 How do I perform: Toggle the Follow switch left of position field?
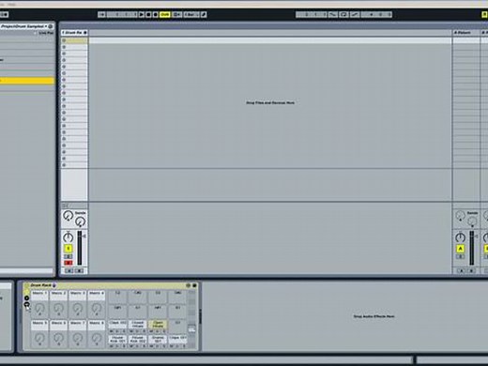click(101, 14)
